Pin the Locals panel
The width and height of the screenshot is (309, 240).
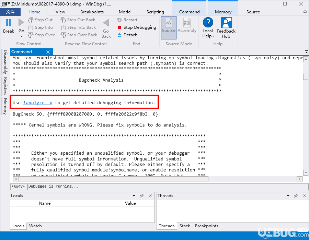[x=142, y=196]
